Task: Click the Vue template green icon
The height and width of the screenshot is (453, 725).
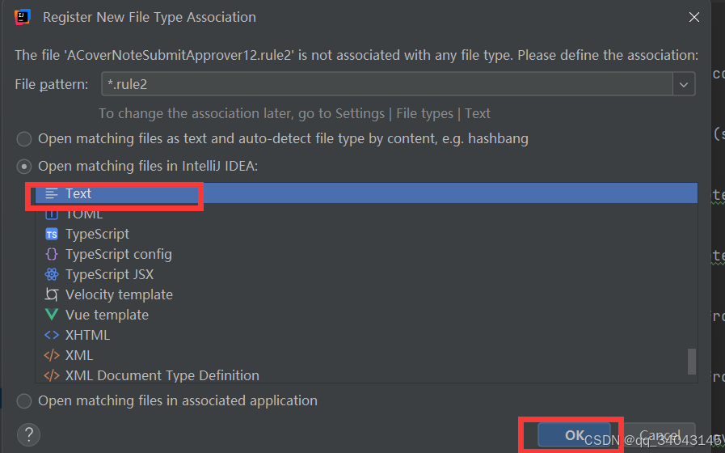Action: point(51,315)
